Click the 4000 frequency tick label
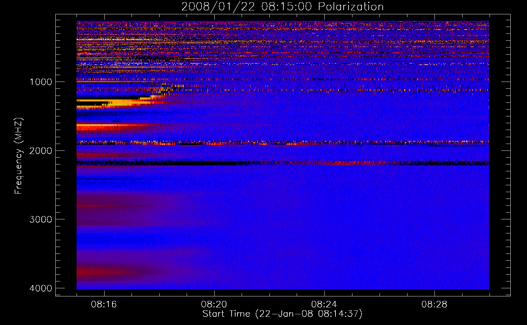527x325 pixels. [41, 288]
